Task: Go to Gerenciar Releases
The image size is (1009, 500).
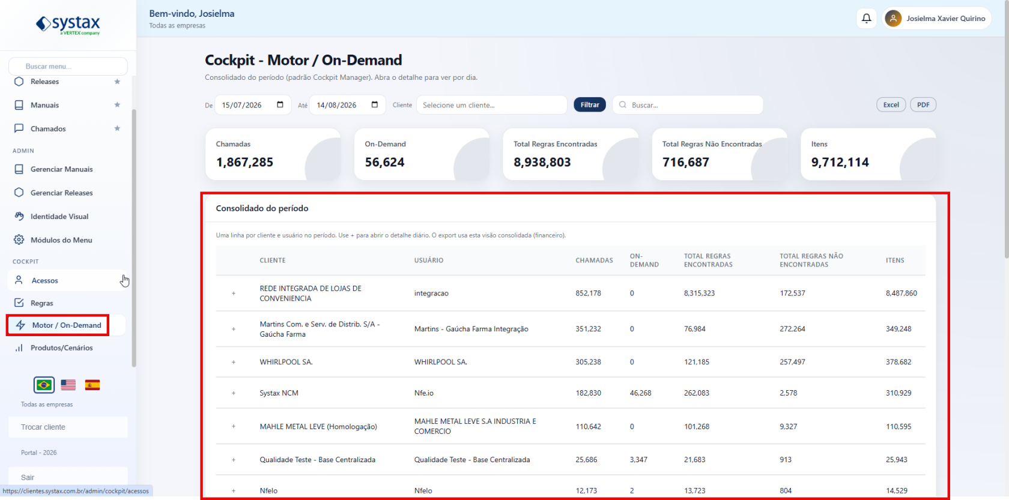Action: click(x=67, y=193)
